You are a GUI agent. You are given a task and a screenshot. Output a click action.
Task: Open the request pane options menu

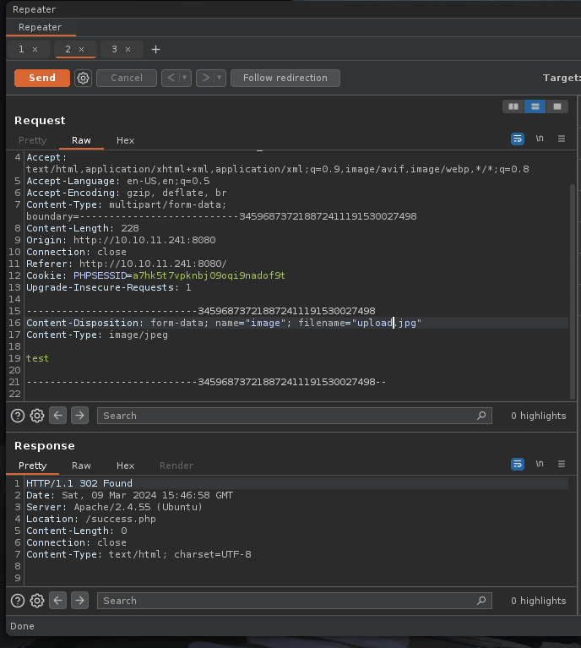click(x=562, y=139)
